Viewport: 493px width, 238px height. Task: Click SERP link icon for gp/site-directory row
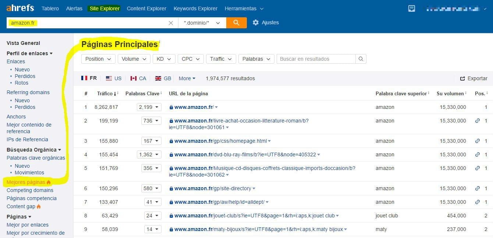[478, 188]
